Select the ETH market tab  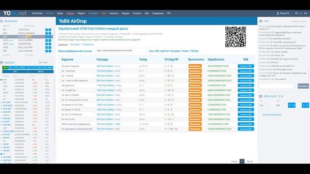pyautogui.click(x=16, y=68)
